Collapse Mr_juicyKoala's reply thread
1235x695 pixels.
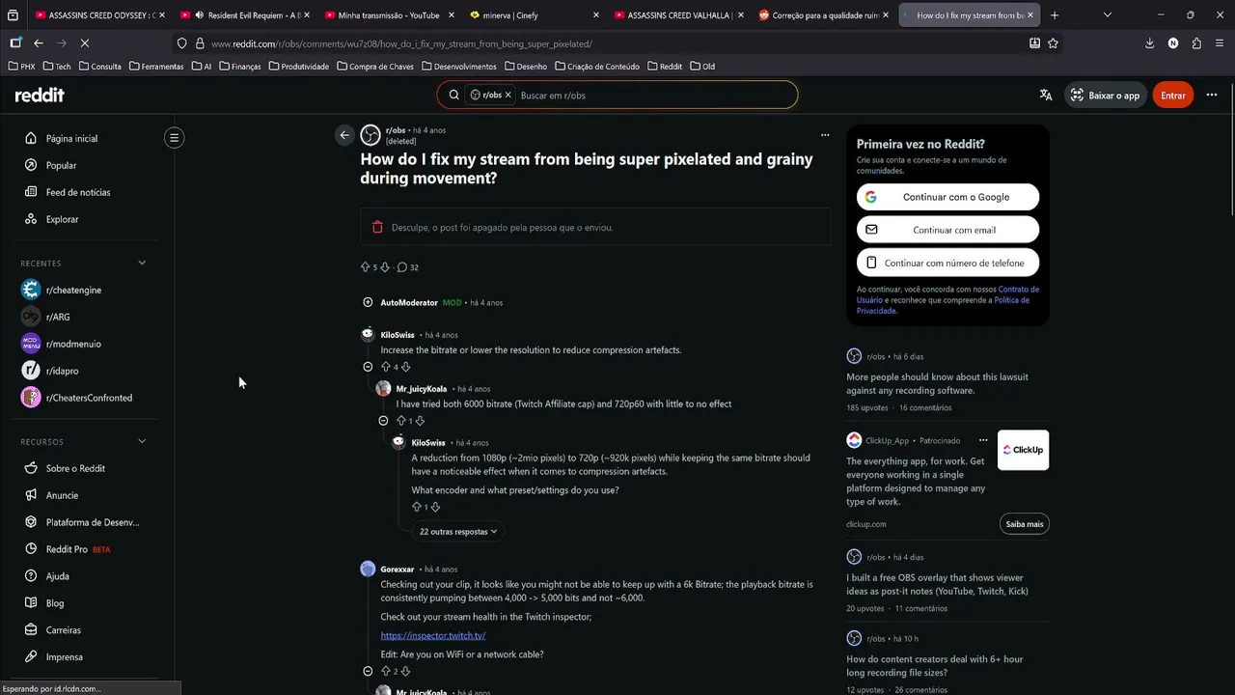click(x=383, y=421)
